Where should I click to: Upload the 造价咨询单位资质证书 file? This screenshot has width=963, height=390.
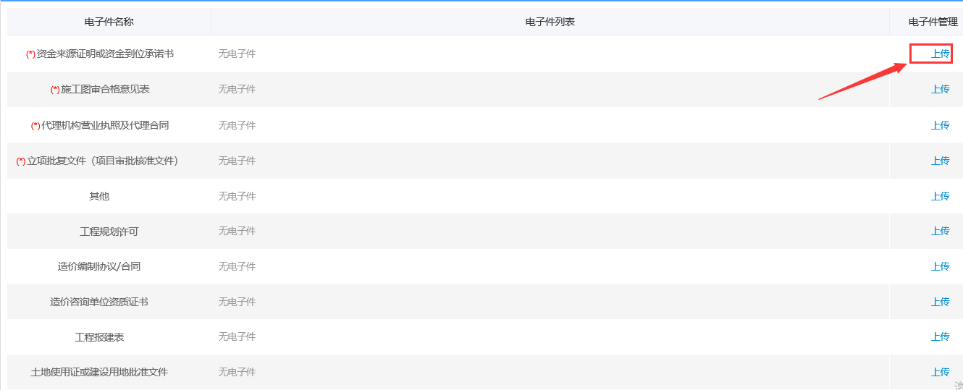940,302
